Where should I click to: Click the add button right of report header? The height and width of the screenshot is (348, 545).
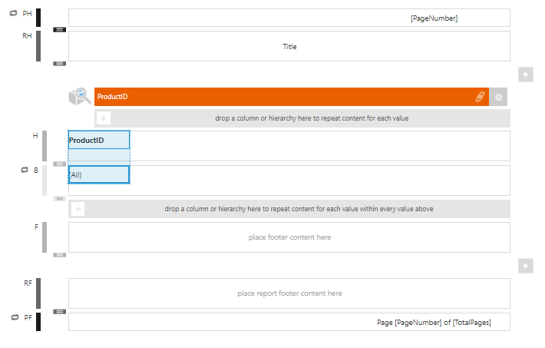click(525, 75)
